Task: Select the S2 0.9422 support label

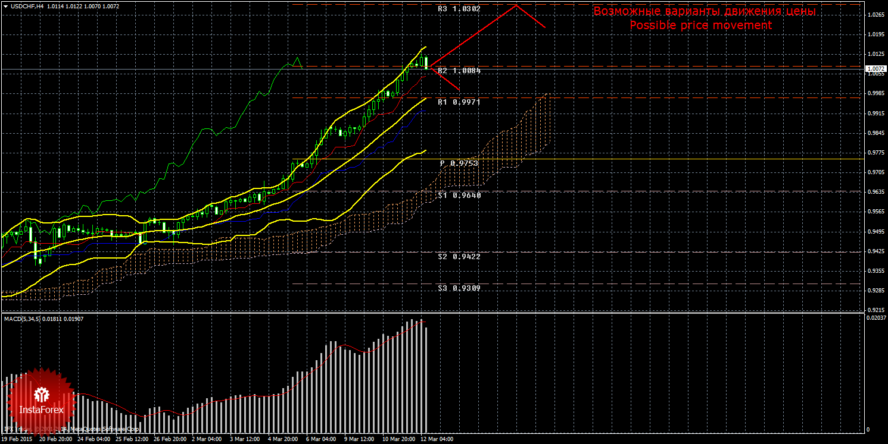Action: [459, 257]
